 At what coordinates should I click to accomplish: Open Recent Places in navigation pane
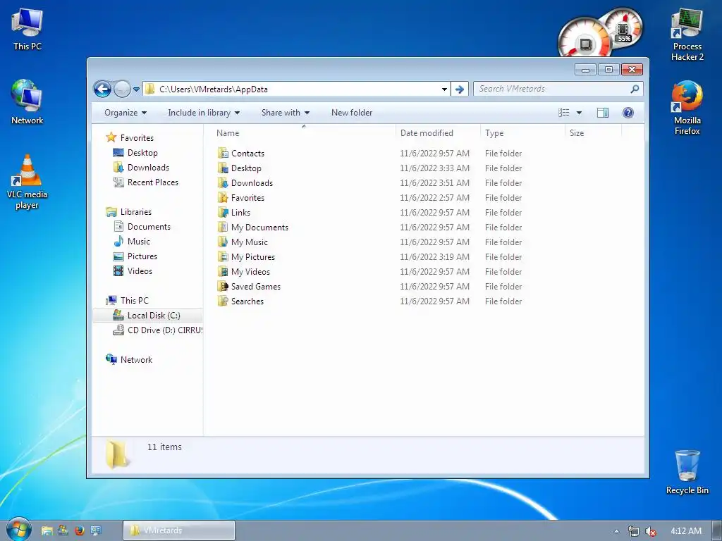145,182
